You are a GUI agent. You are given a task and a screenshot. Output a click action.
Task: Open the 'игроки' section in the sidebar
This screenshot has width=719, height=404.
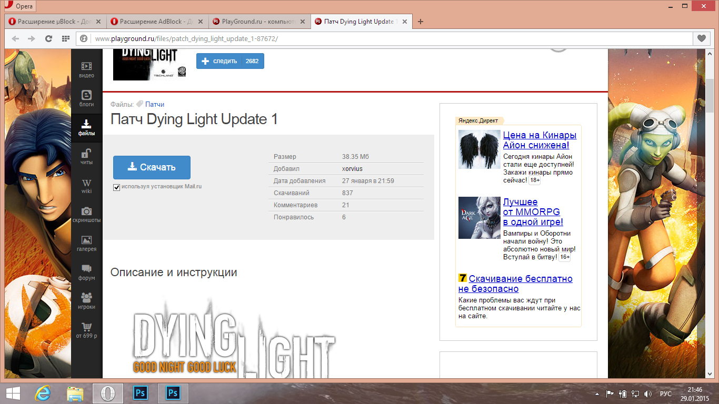point(87,301)
